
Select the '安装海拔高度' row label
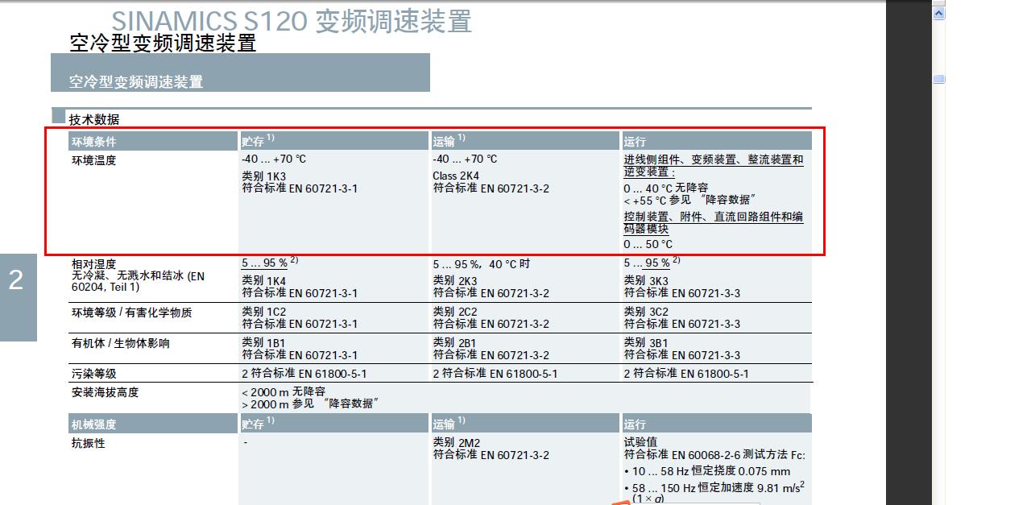(105, 392)
